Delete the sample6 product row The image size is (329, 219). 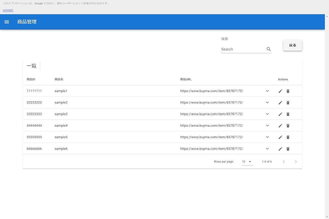[288, 149]
